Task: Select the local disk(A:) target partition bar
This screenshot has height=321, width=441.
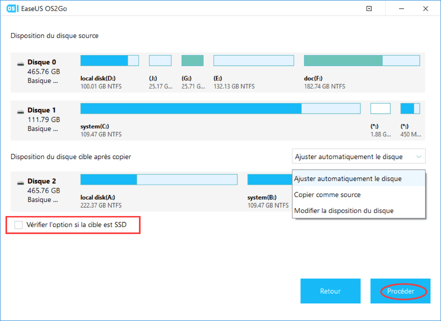Action: [159, 179]
